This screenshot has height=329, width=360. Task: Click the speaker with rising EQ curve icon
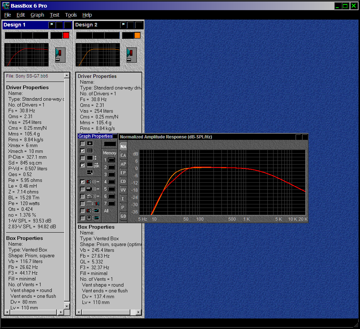pos(93,211)
